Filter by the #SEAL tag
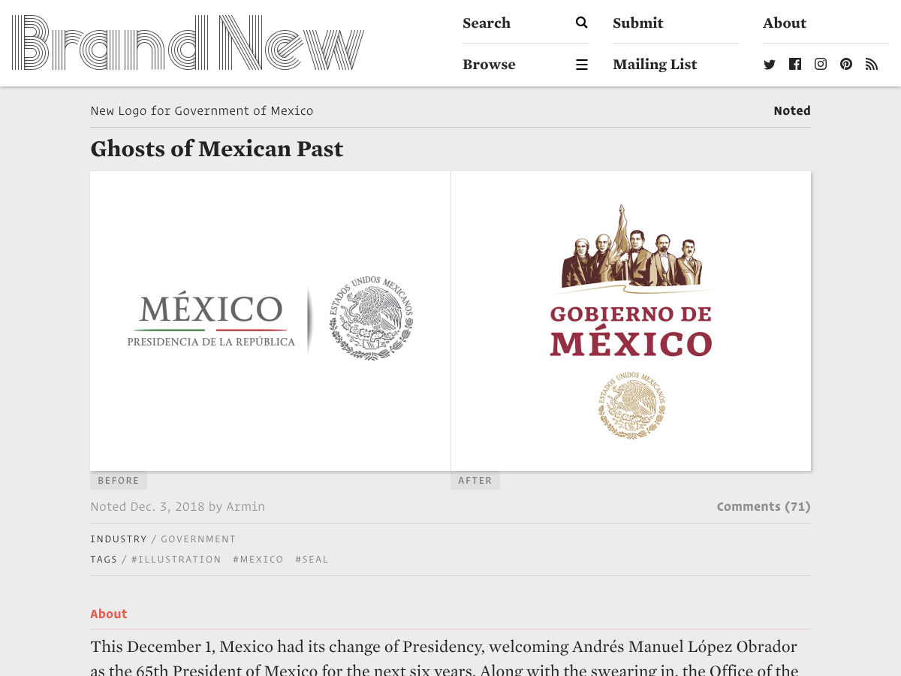Screen dimensions: 901x676 tap(312, 560)
